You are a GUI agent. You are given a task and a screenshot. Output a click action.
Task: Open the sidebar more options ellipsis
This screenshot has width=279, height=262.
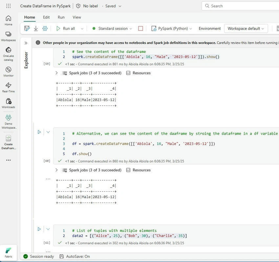8,160
